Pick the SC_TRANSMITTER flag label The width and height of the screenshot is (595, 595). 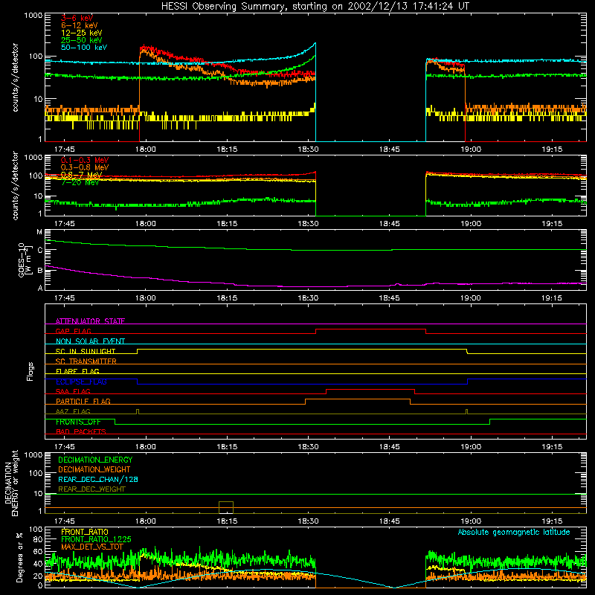[86, 361]
